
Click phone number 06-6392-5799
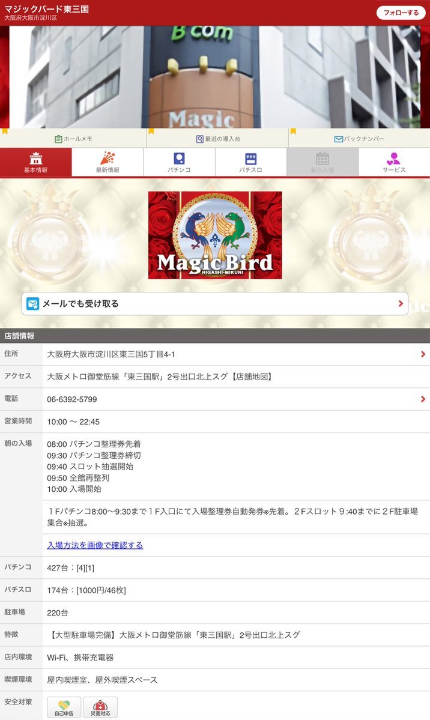point(71,399)
